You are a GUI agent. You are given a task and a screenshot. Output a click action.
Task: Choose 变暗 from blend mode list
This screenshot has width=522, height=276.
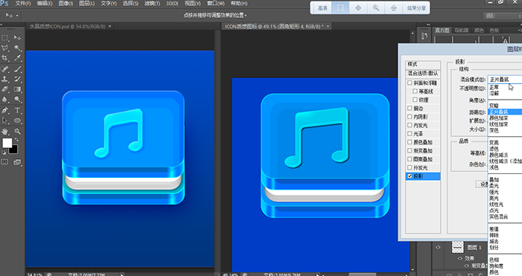[x=494, y=106]
